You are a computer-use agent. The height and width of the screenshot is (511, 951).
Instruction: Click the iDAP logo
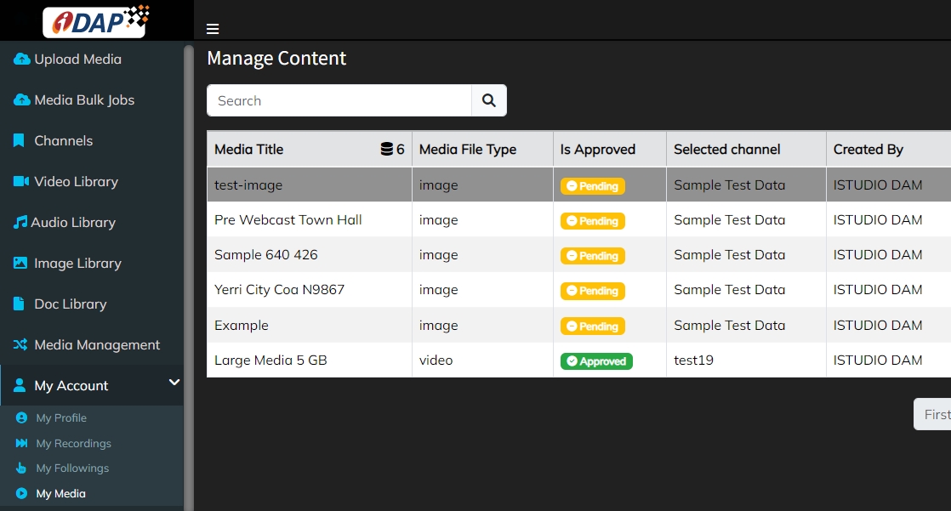pos(96,21)
